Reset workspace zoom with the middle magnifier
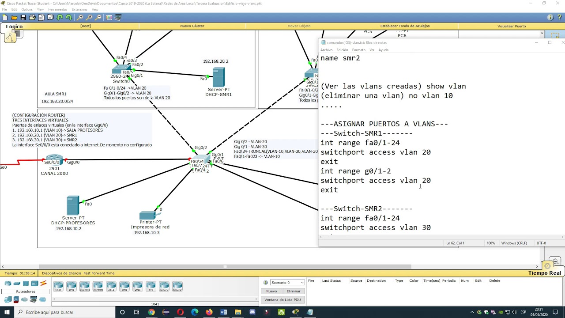 pos(89,18)
